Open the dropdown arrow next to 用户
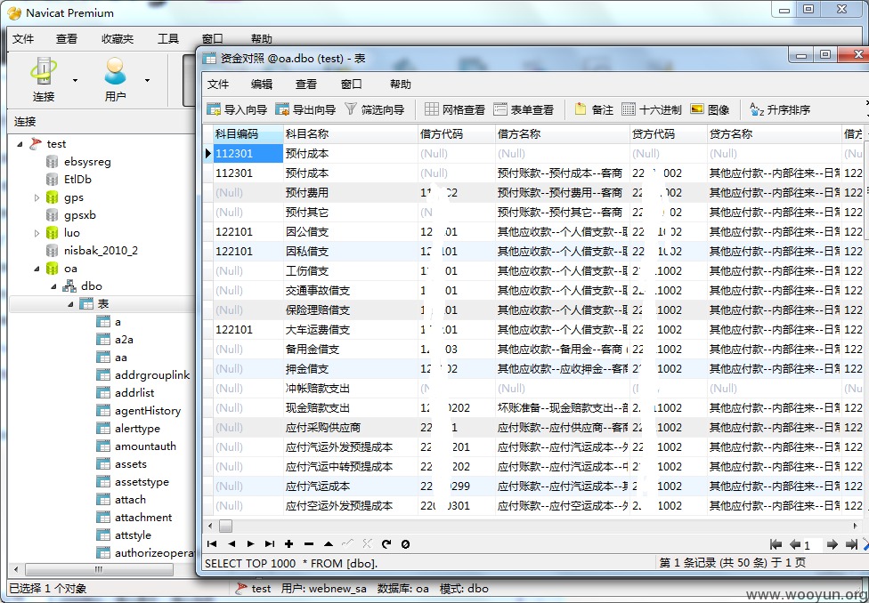This screenshot has height=603, width=869. tap(147, 81)
